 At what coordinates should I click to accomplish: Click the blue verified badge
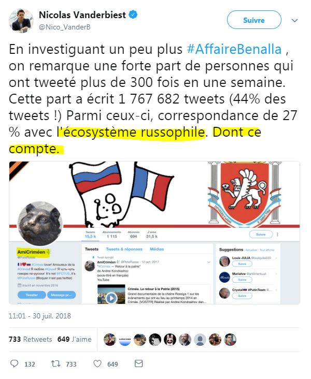[x=133, y=14]
